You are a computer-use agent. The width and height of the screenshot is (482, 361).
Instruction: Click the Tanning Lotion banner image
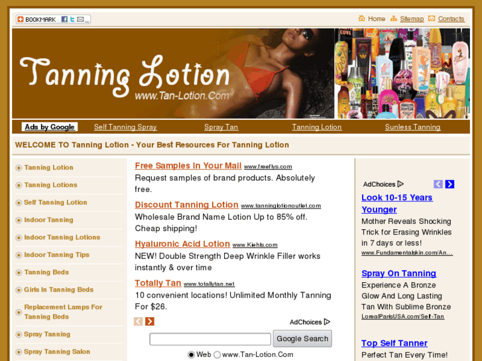[241, 74]
